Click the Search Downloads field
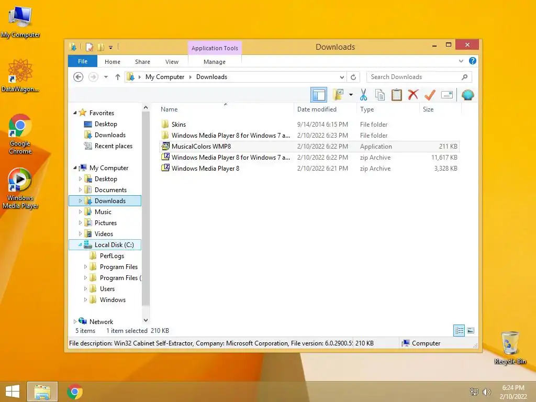Viewport: 536px width, 402px height. coord(419,77)
